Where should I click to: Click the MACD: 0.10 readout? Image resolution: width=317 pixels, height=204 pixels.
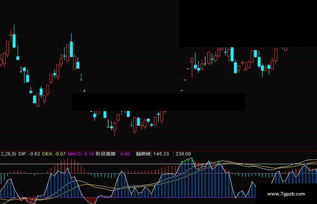(81, 154)
